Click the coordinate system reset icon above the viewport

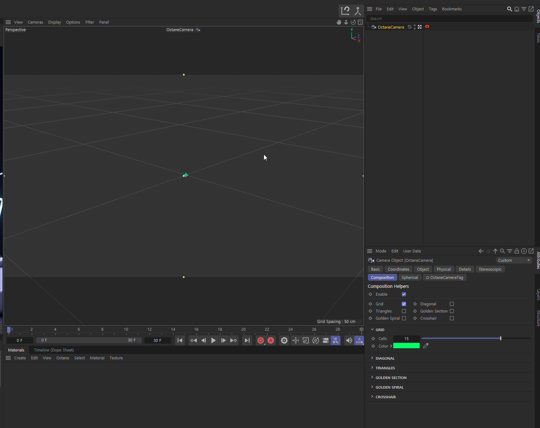(345, 11)
